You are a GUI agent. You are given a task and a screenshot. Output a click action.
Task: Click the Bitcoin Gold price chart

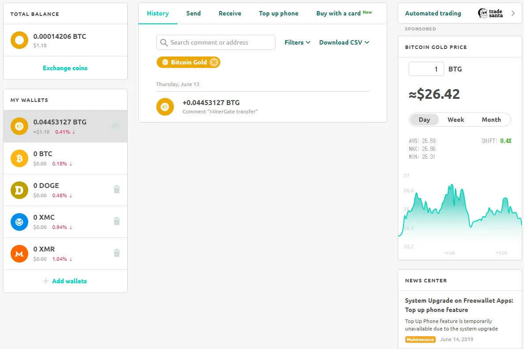point(460,214)
